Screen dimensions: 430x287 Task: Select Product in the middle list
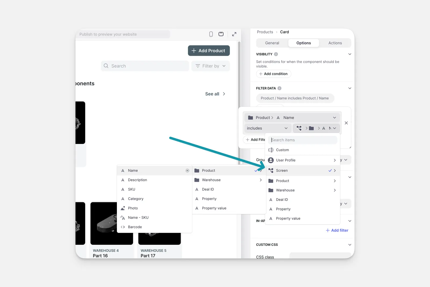(229, 171)
